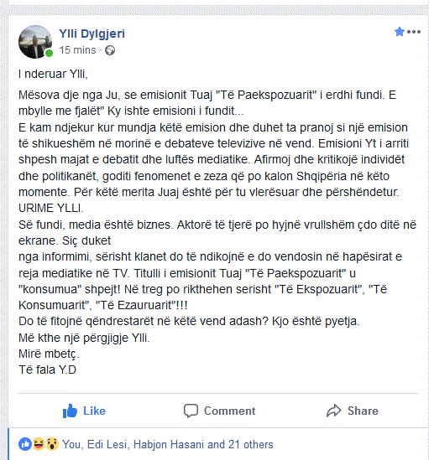Click the Comment button text
This screenshot has height=460, width=429.
[230, 411]
